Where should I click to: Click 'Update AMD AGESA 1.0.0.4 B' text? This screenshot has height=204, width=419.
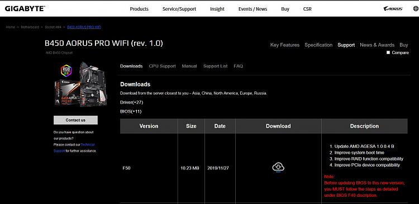tap(364, 147)
